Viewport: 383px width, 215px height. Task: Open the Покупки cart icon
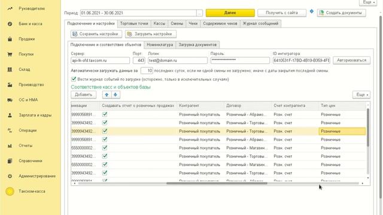tap(10, 54)
